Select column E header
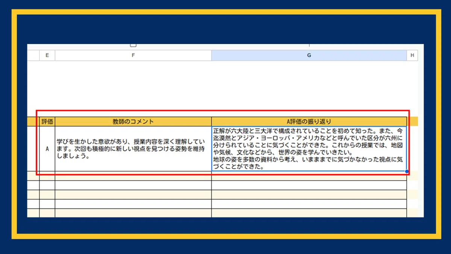The height and width of the screenshot is (254, 451). 47,55
